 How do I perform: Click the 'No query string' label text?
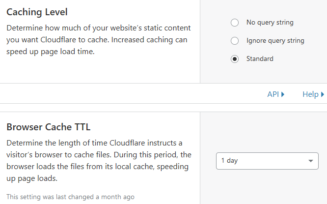point(270,23)
